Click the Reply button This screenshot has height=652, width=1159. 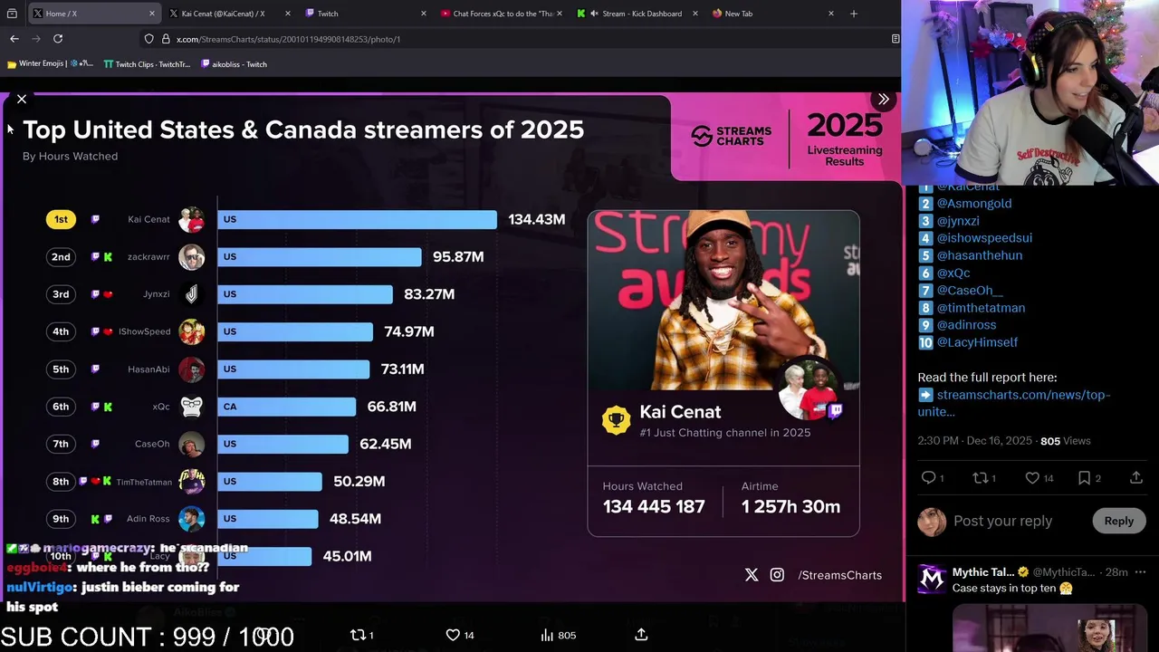tap(1118, 521)
